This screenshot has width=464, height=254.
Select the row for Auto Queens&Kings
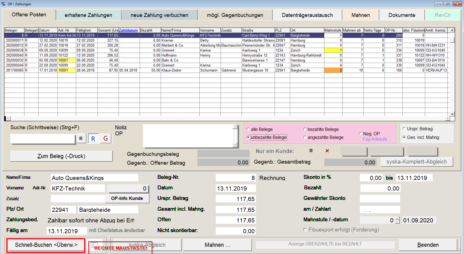click(227, 35)
